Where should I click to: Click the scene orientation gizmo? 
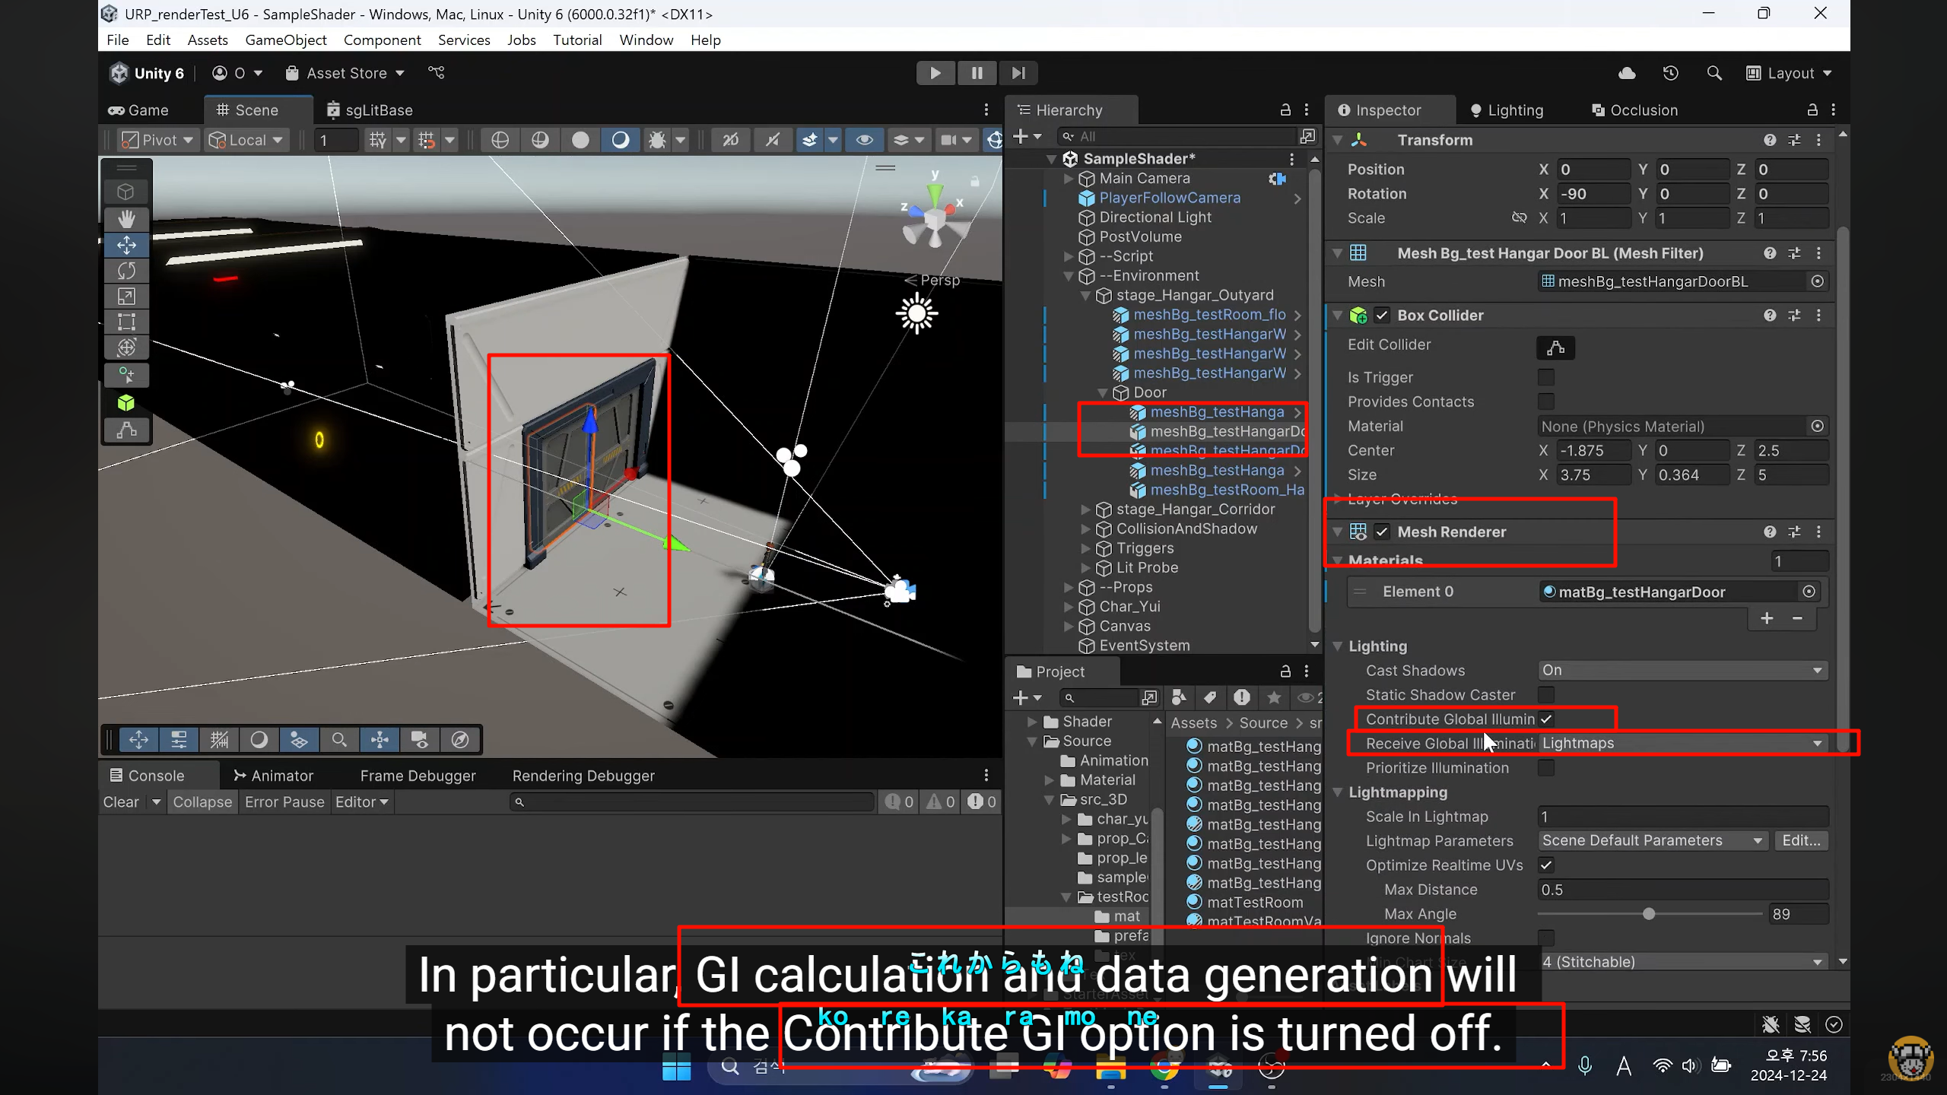(935, 213)
